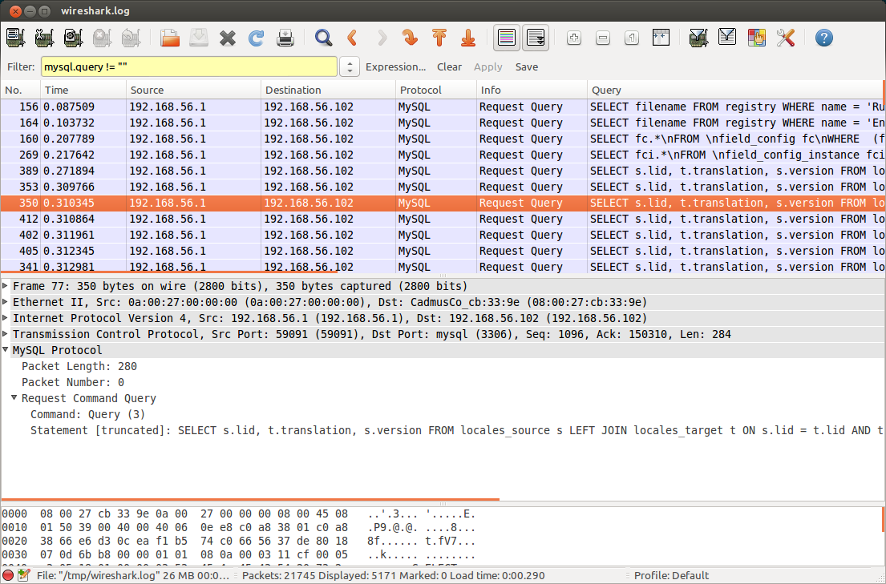The image size is (886, 584).
Task: Close the current capture file
Action: (228, 38)
